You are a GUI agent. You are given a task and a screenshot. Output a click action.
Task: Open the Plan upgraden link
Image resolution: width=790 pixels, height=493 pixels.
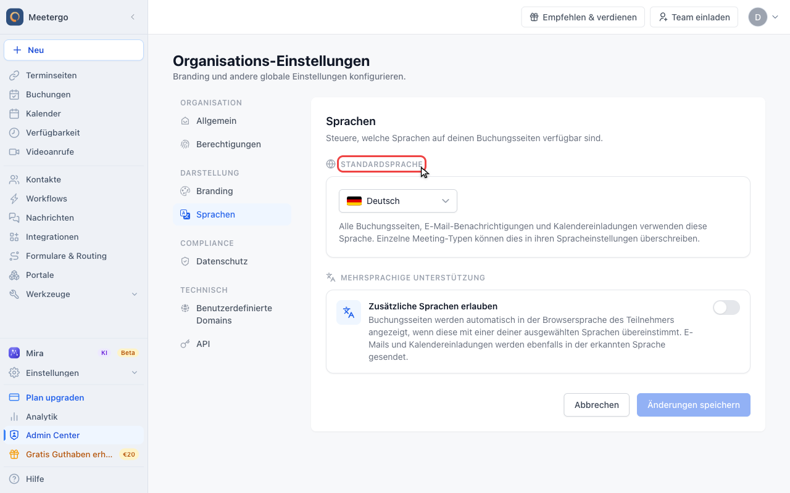tap(74, 397)
